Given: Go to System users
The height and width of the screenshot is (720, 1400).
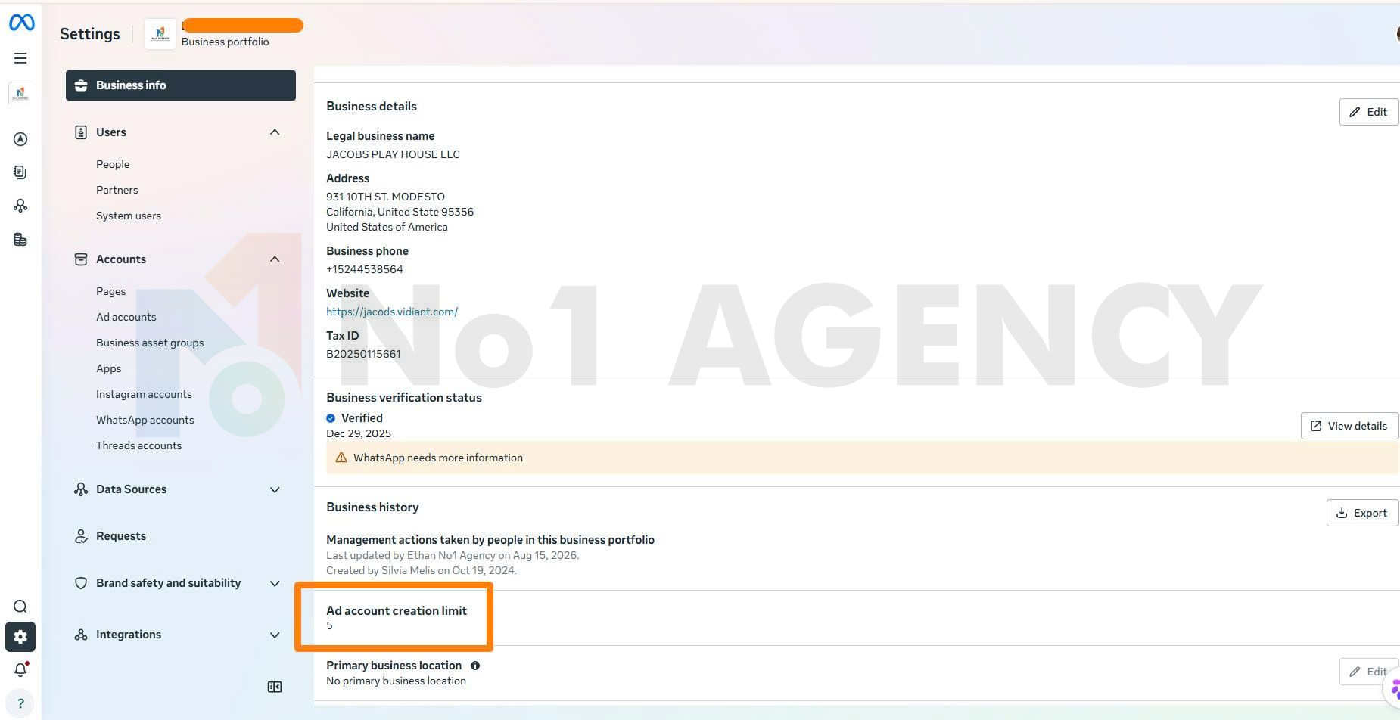Looking at the screenshot, I should [x=129, y=216].
